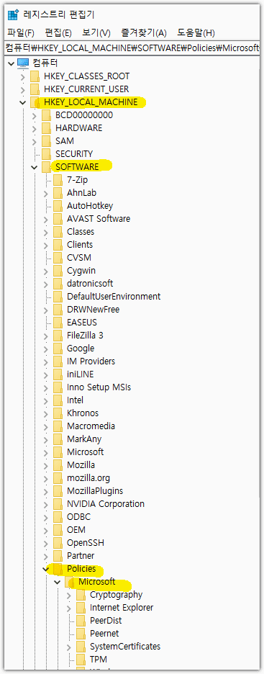Image resolution: width=264 pixels, height=674 pixels.
Task: Click the AutoHotkey folder icon
Action: tap(58, 205)
